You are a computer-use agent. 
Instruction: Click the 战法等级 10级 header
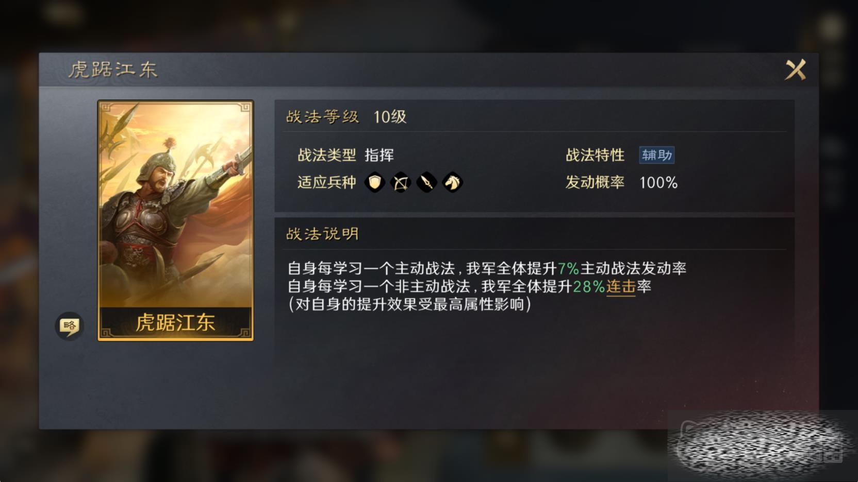click(x=346, y=117)
